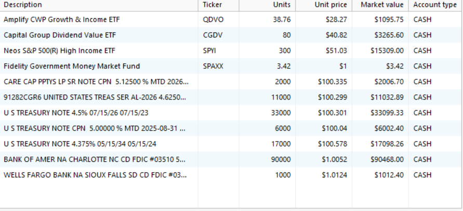Click the units value 90000
The height and width of the screenshot is (211, 463).
[x=281, y=160]
